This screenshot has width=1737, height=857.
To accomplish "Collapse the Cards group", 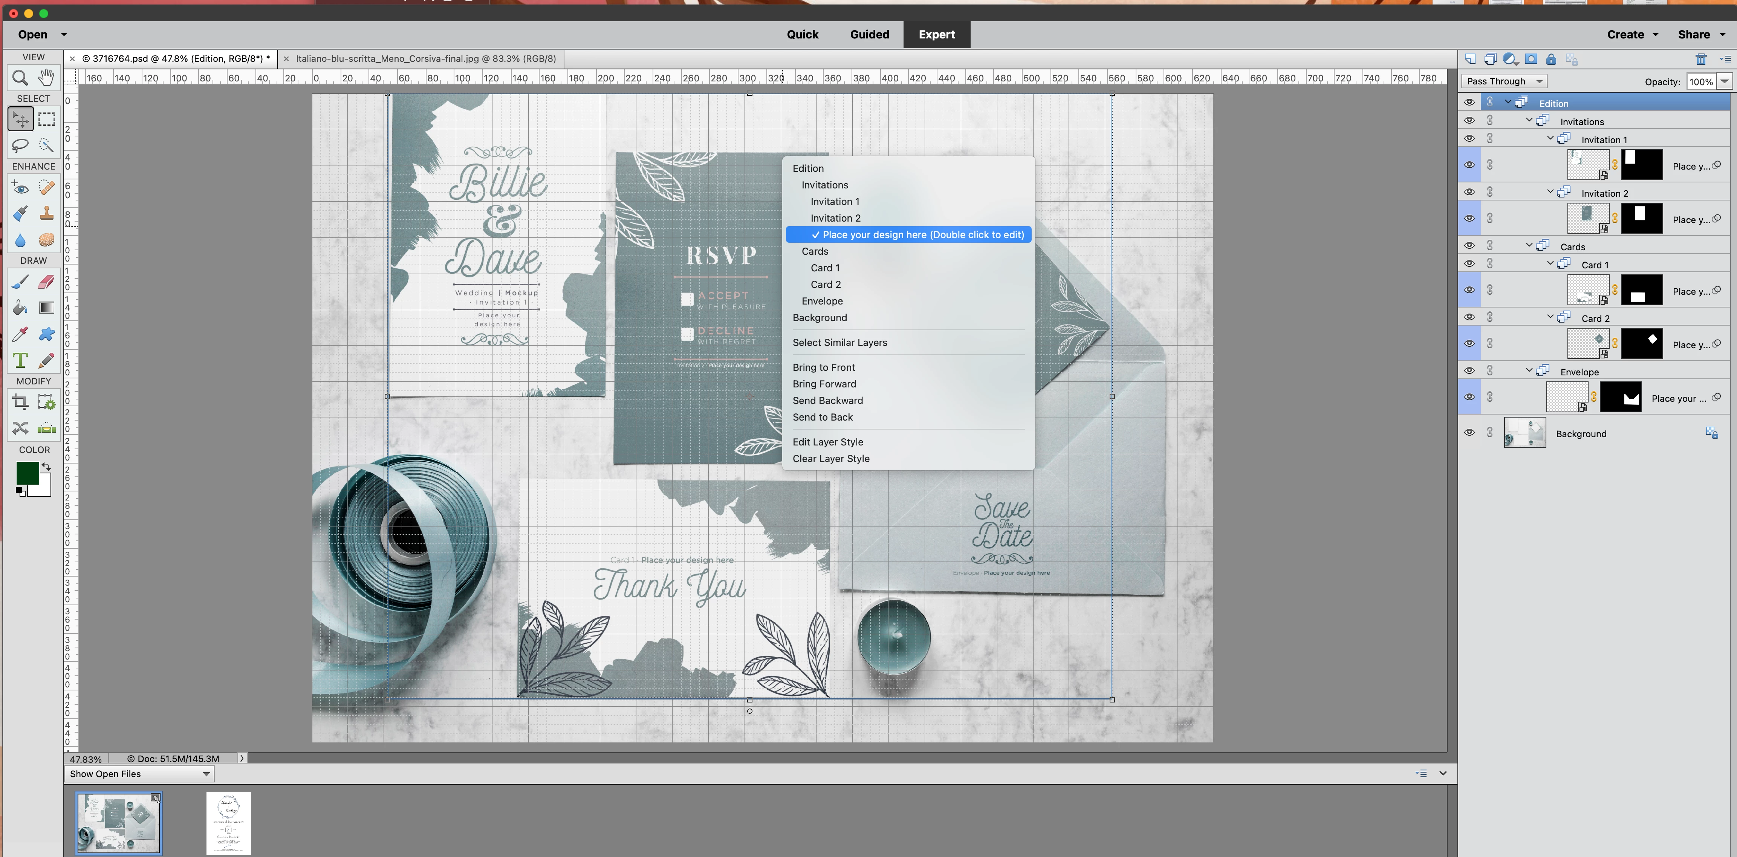I will (1529, 245).
